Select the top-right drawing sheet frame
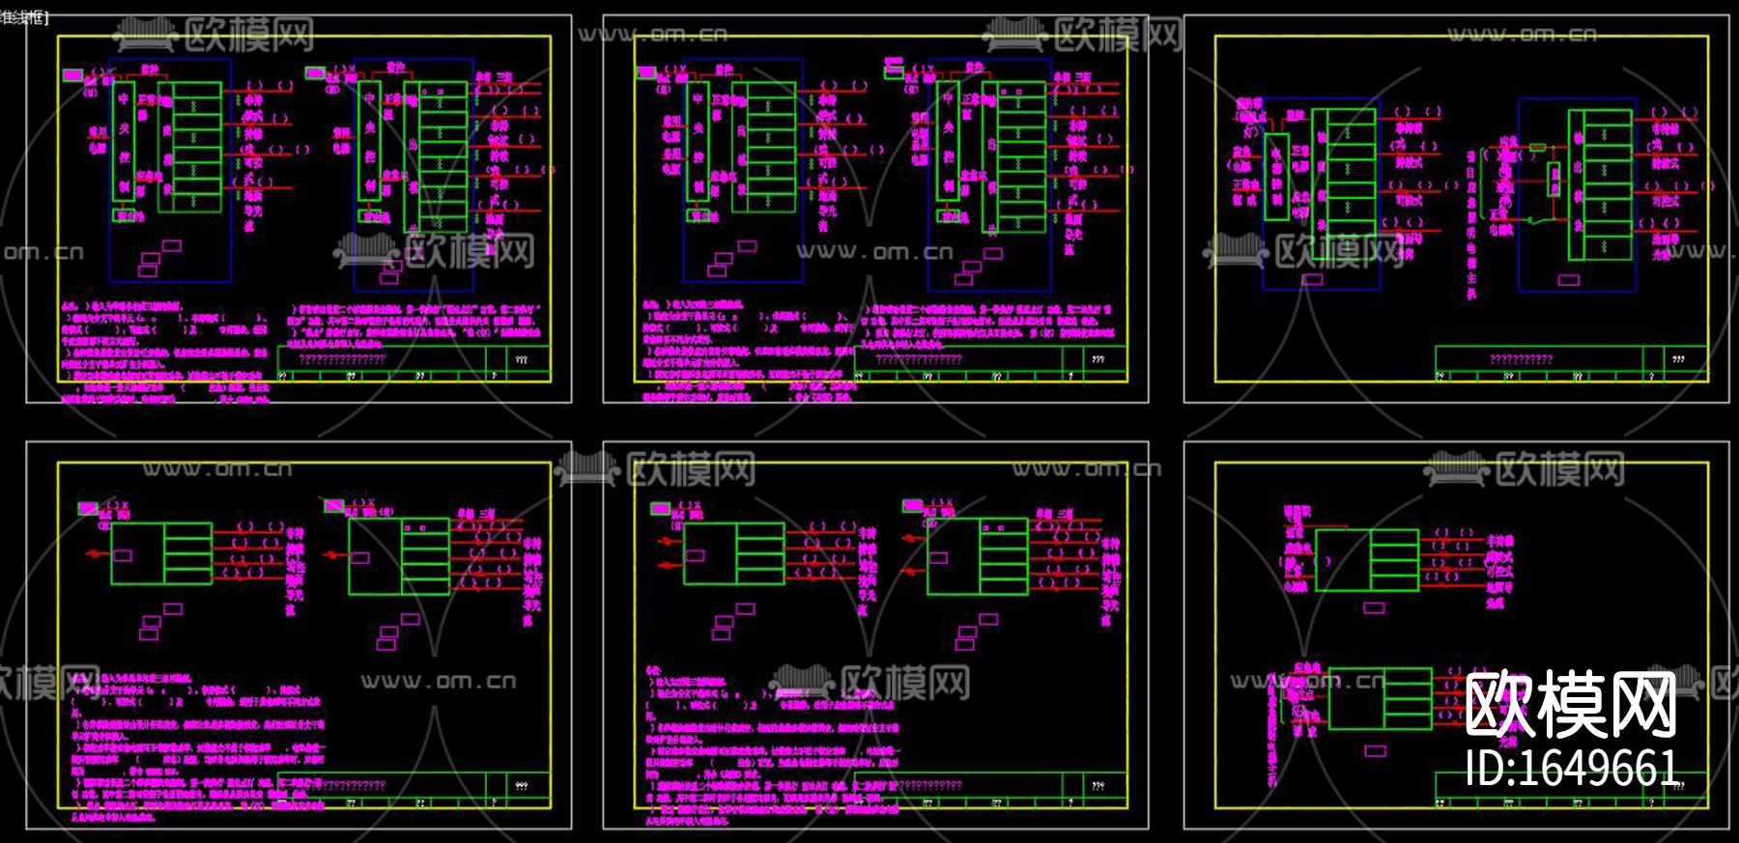The image size is (1739, 843). [x=1456, y=209]
